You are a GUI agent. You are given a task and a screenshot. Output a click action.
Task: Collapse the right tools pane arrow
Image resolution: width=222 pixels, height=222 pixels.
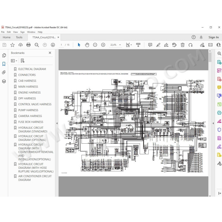click(x=213, y=123)
